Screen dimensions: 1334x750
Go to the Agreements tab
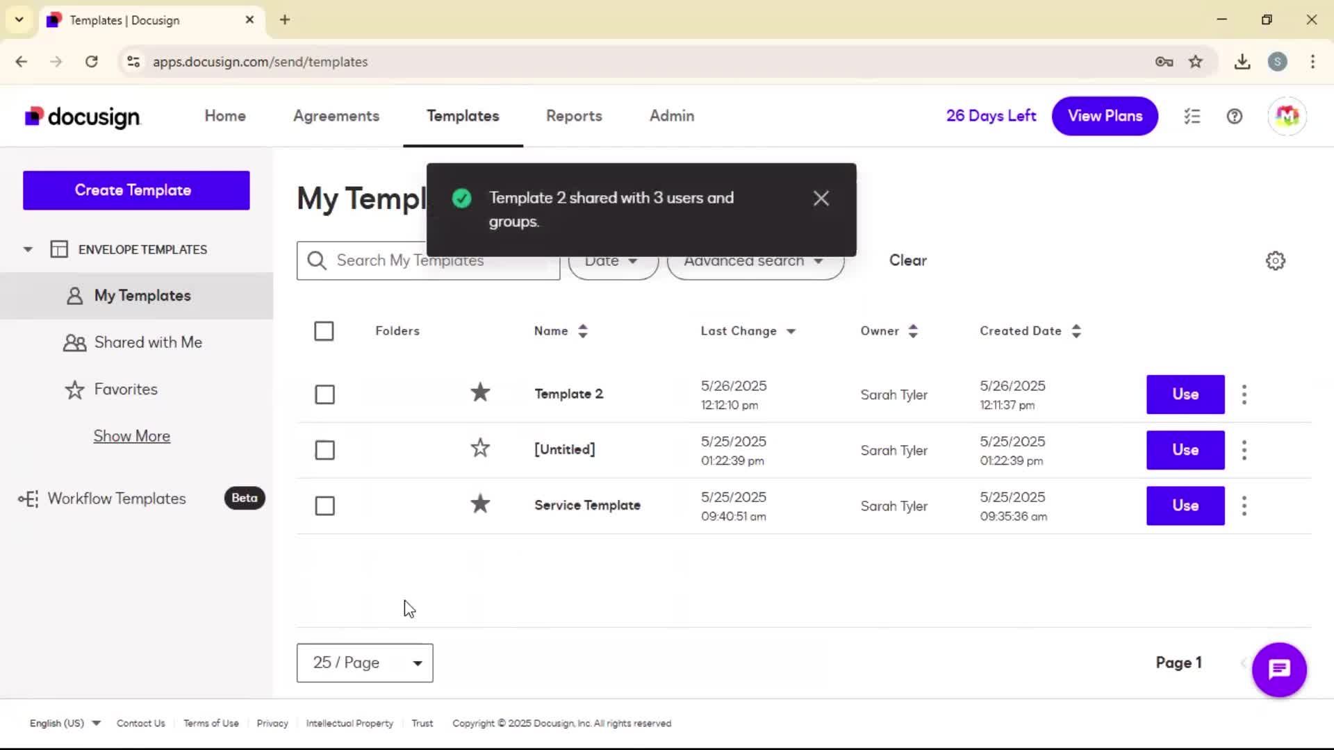[x=336, y=116]
